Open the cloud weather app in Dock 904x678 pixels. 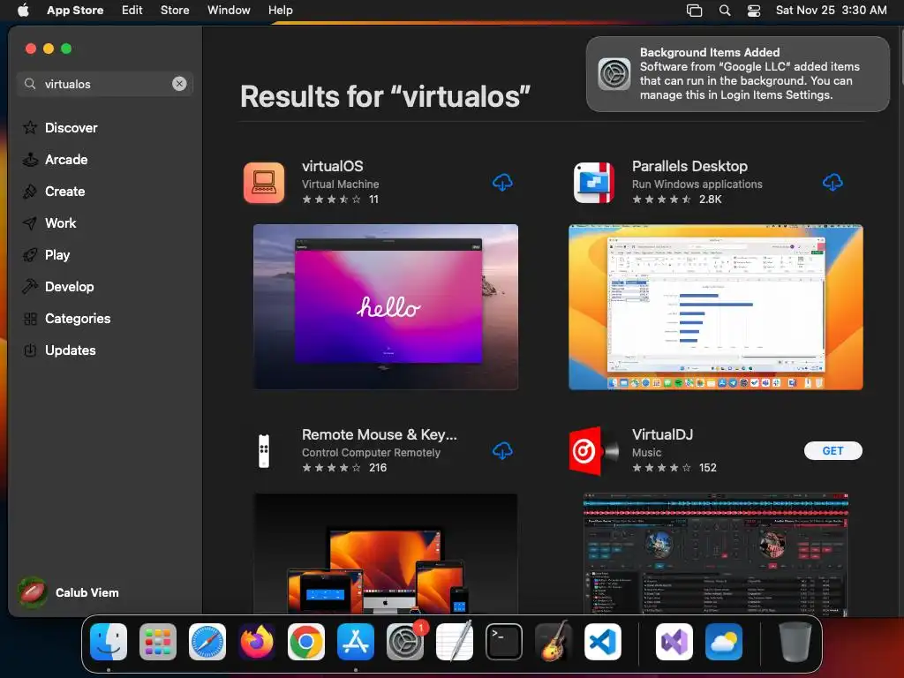[724, 642]
